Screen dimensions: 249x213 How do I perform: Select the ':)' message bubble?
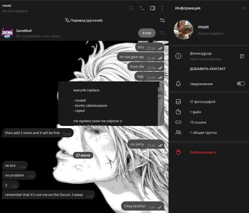click(11, 185)
